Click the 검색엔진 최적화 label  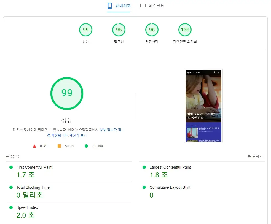pyautogui.click(x=185, y=42)
